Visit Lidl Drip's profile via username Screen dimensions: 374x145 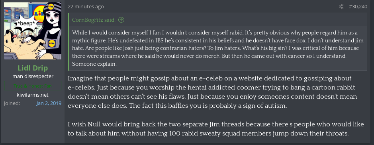pos(33,68)
